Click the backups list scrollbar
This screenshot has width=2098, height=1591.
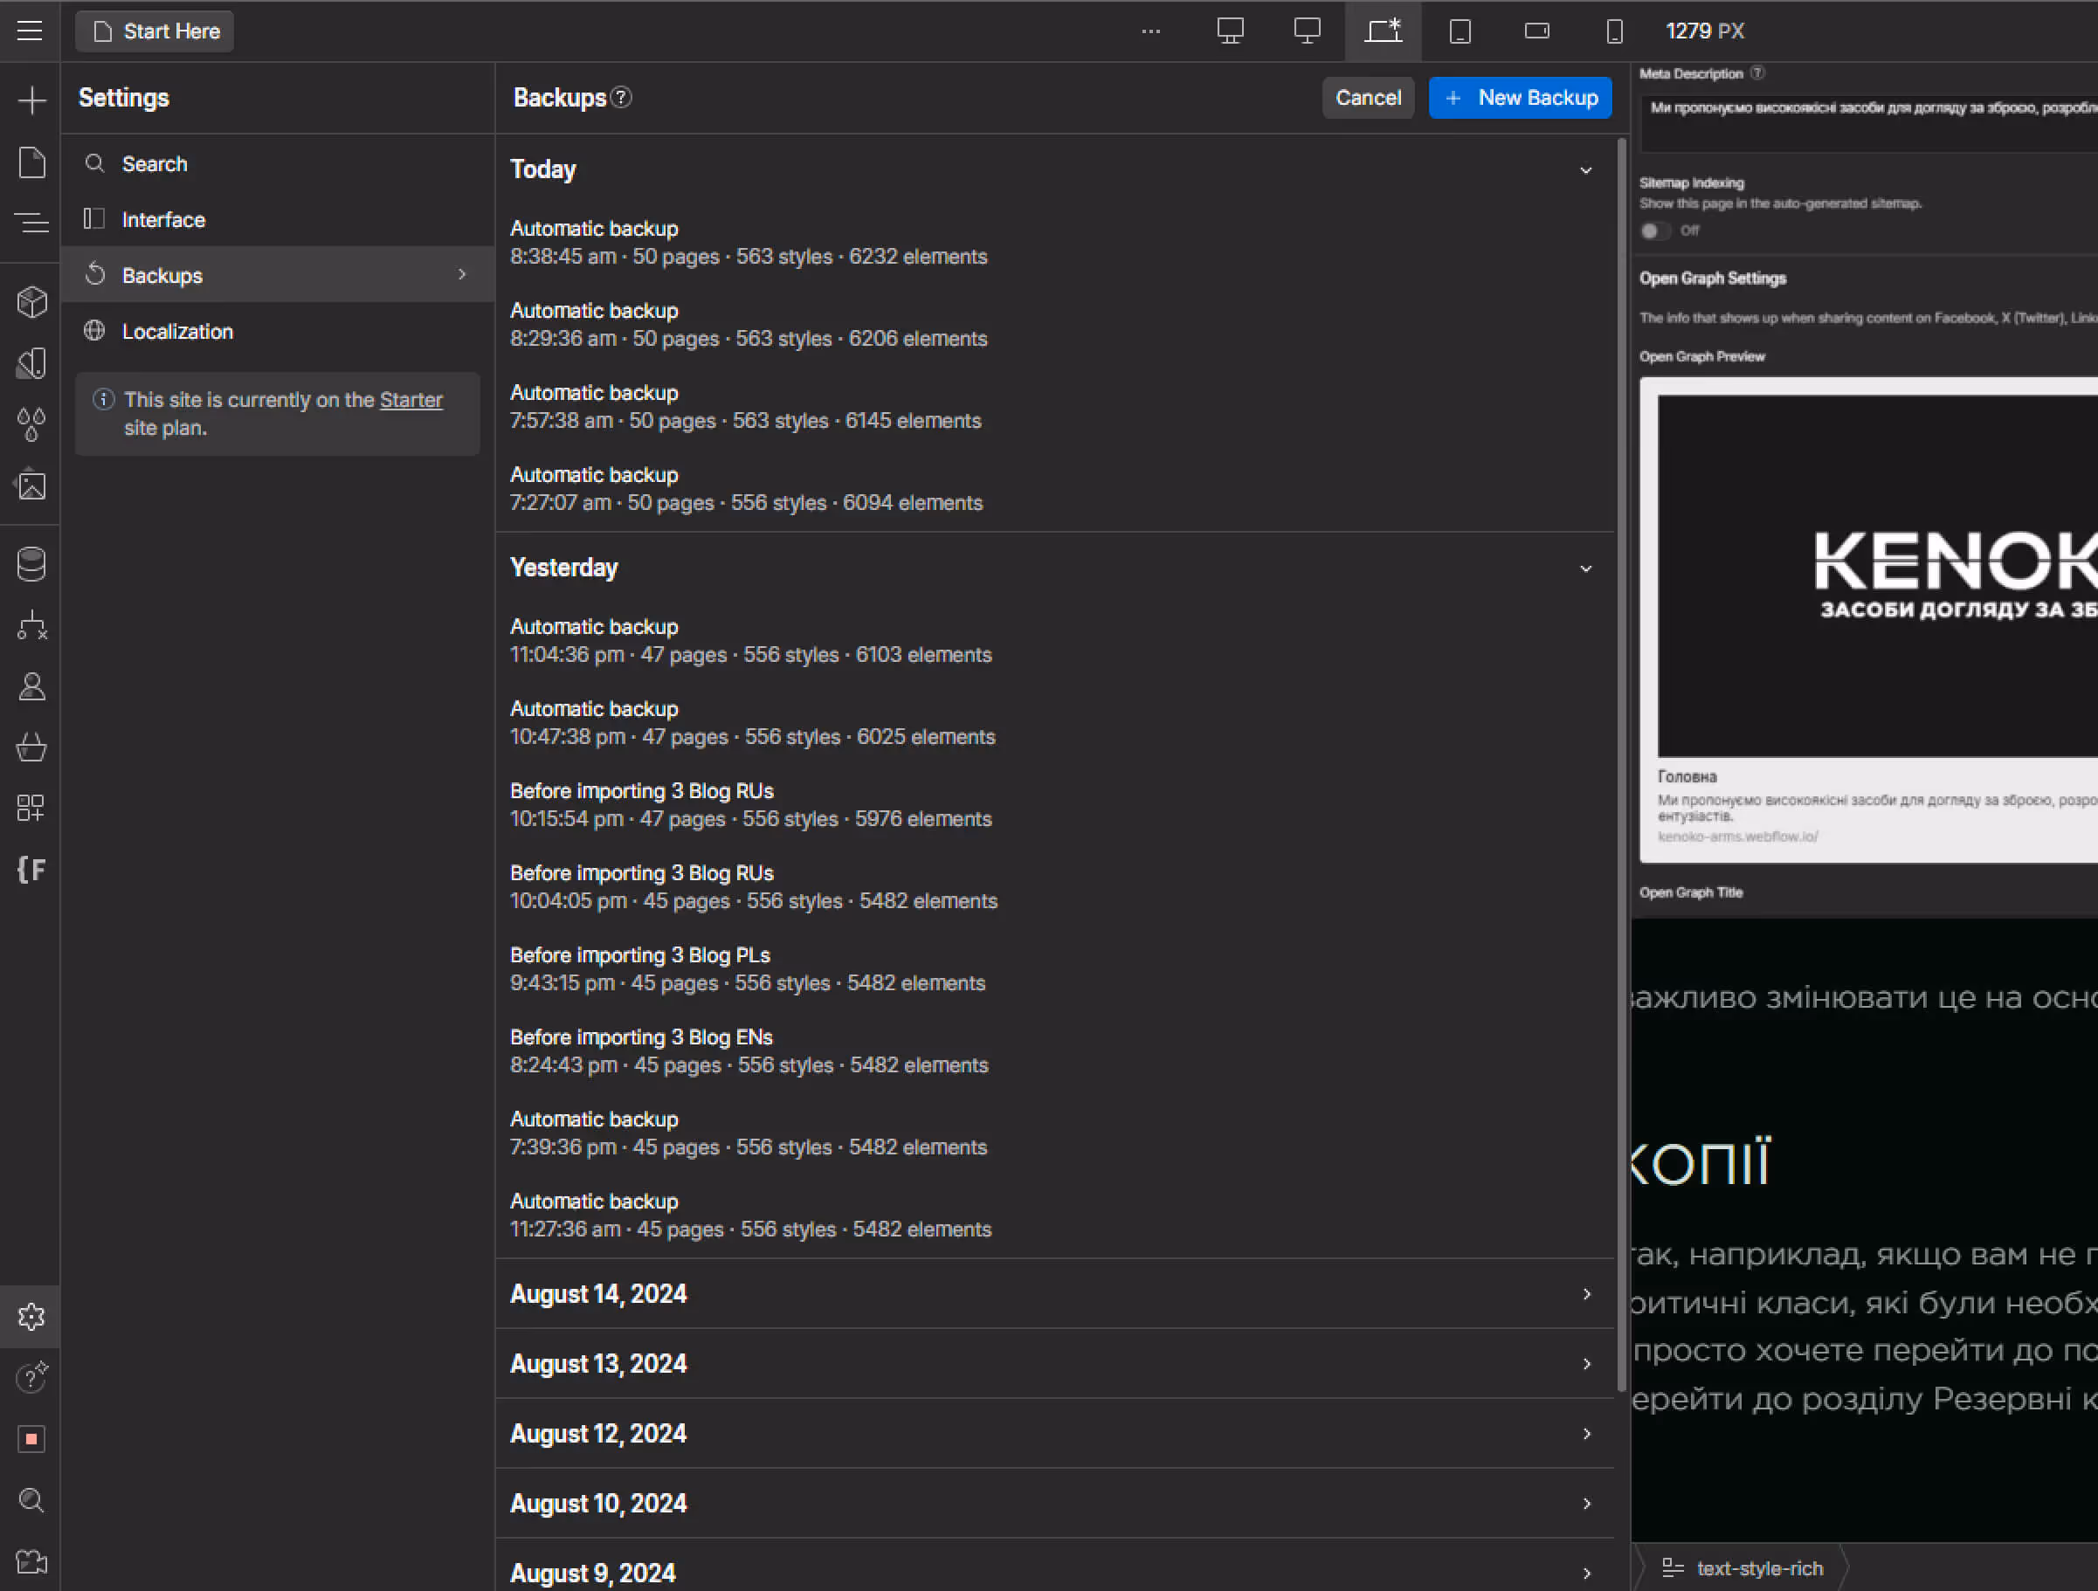[1621, 763]
